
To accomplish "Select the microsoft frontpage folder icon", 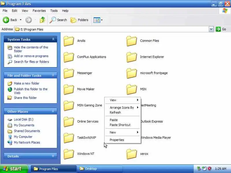I will pos(132,74).
